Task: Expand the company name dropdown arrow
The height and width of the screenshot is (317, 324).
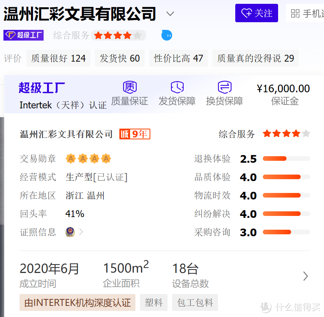Action: point(170,14)
